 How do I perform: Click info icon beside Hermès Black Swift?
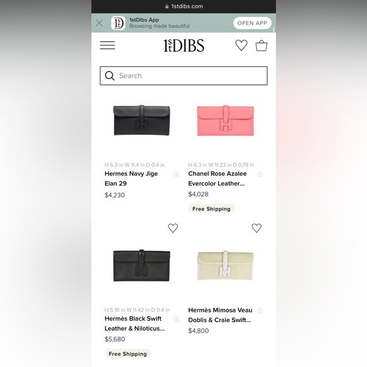click(x=177, y=320)
